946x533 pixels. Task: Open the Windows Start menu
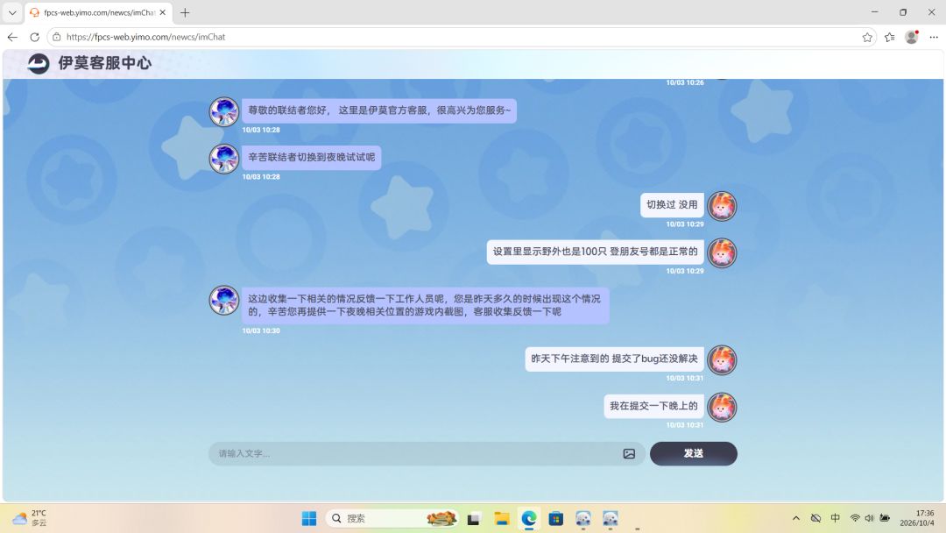(x=309, y=518)
